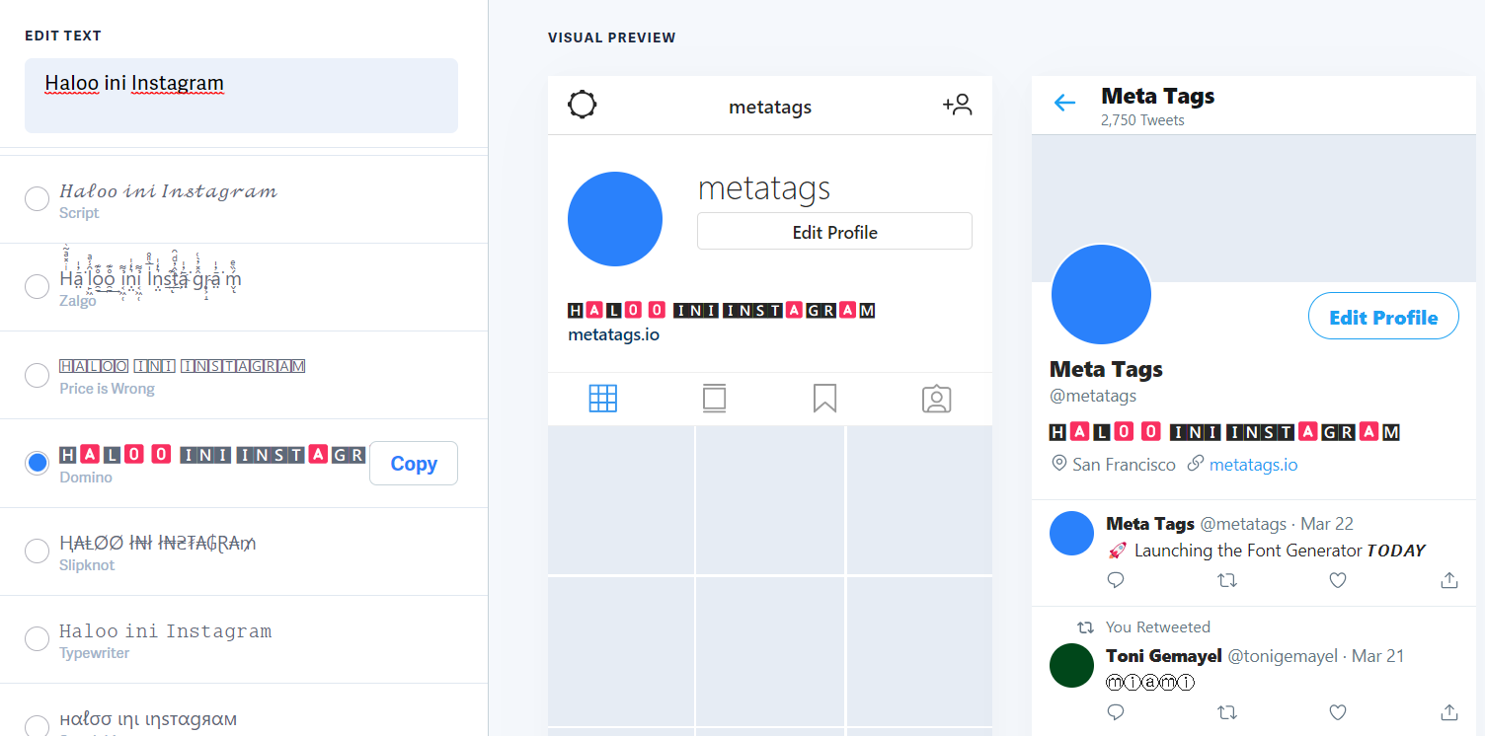Image resolution: width=1485 pixels, height=736 pixels.
Task: Share the Meta Tags tweet
Action: pos(1448,580)
